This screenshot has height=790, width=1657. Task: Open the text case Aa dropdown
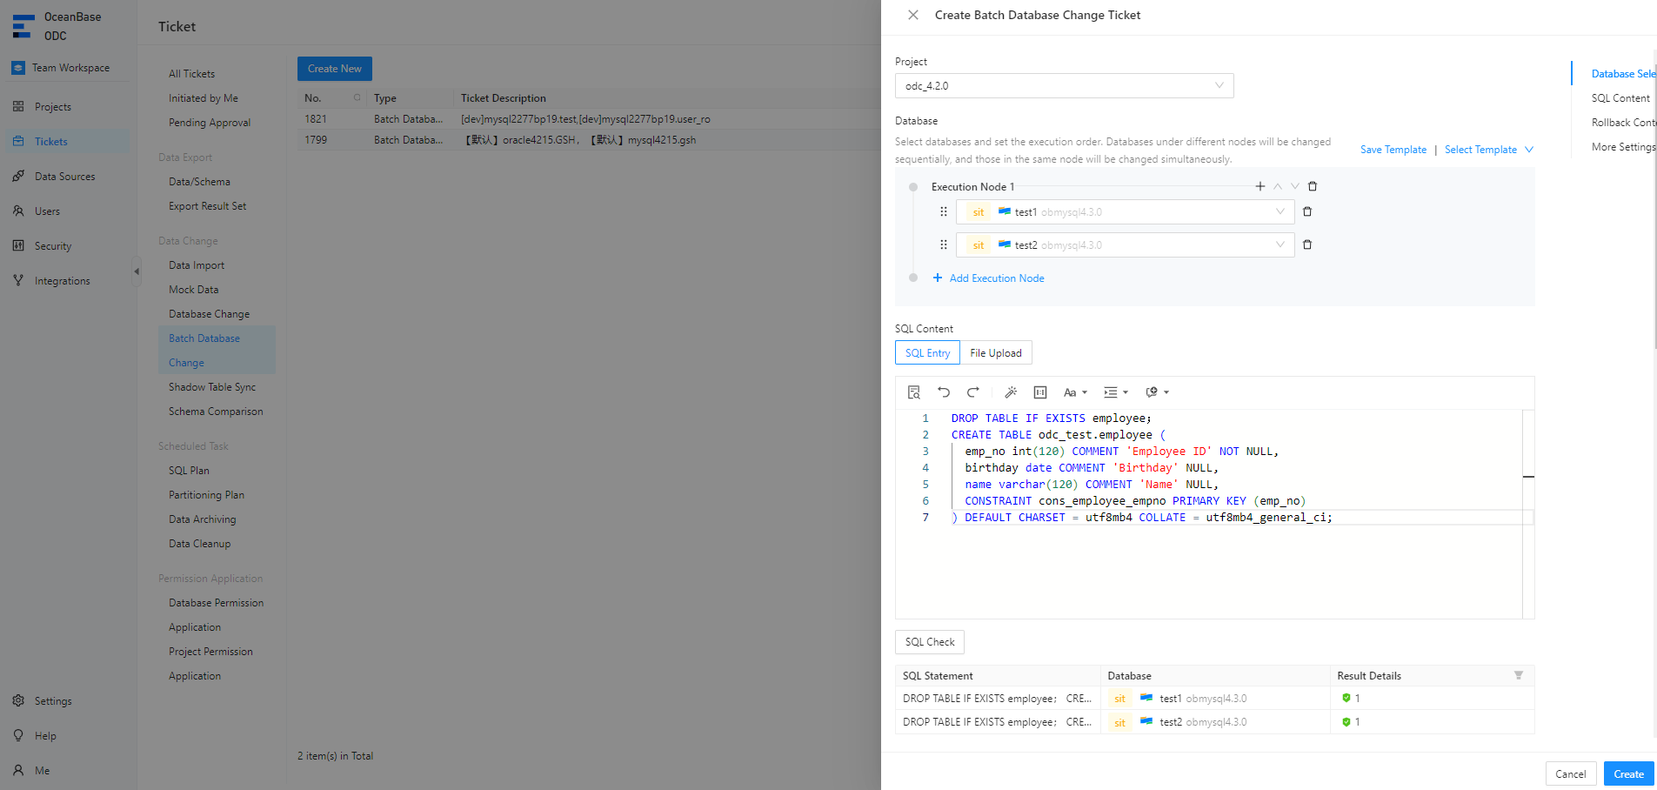(1075, 392)
